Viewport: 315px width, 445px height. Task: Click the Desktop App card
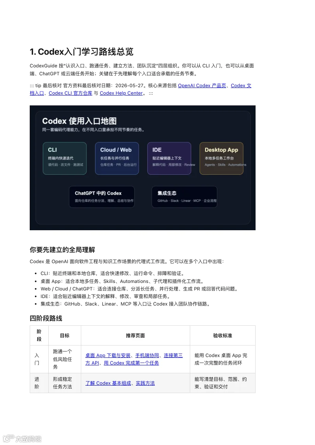tap(221, 159)
